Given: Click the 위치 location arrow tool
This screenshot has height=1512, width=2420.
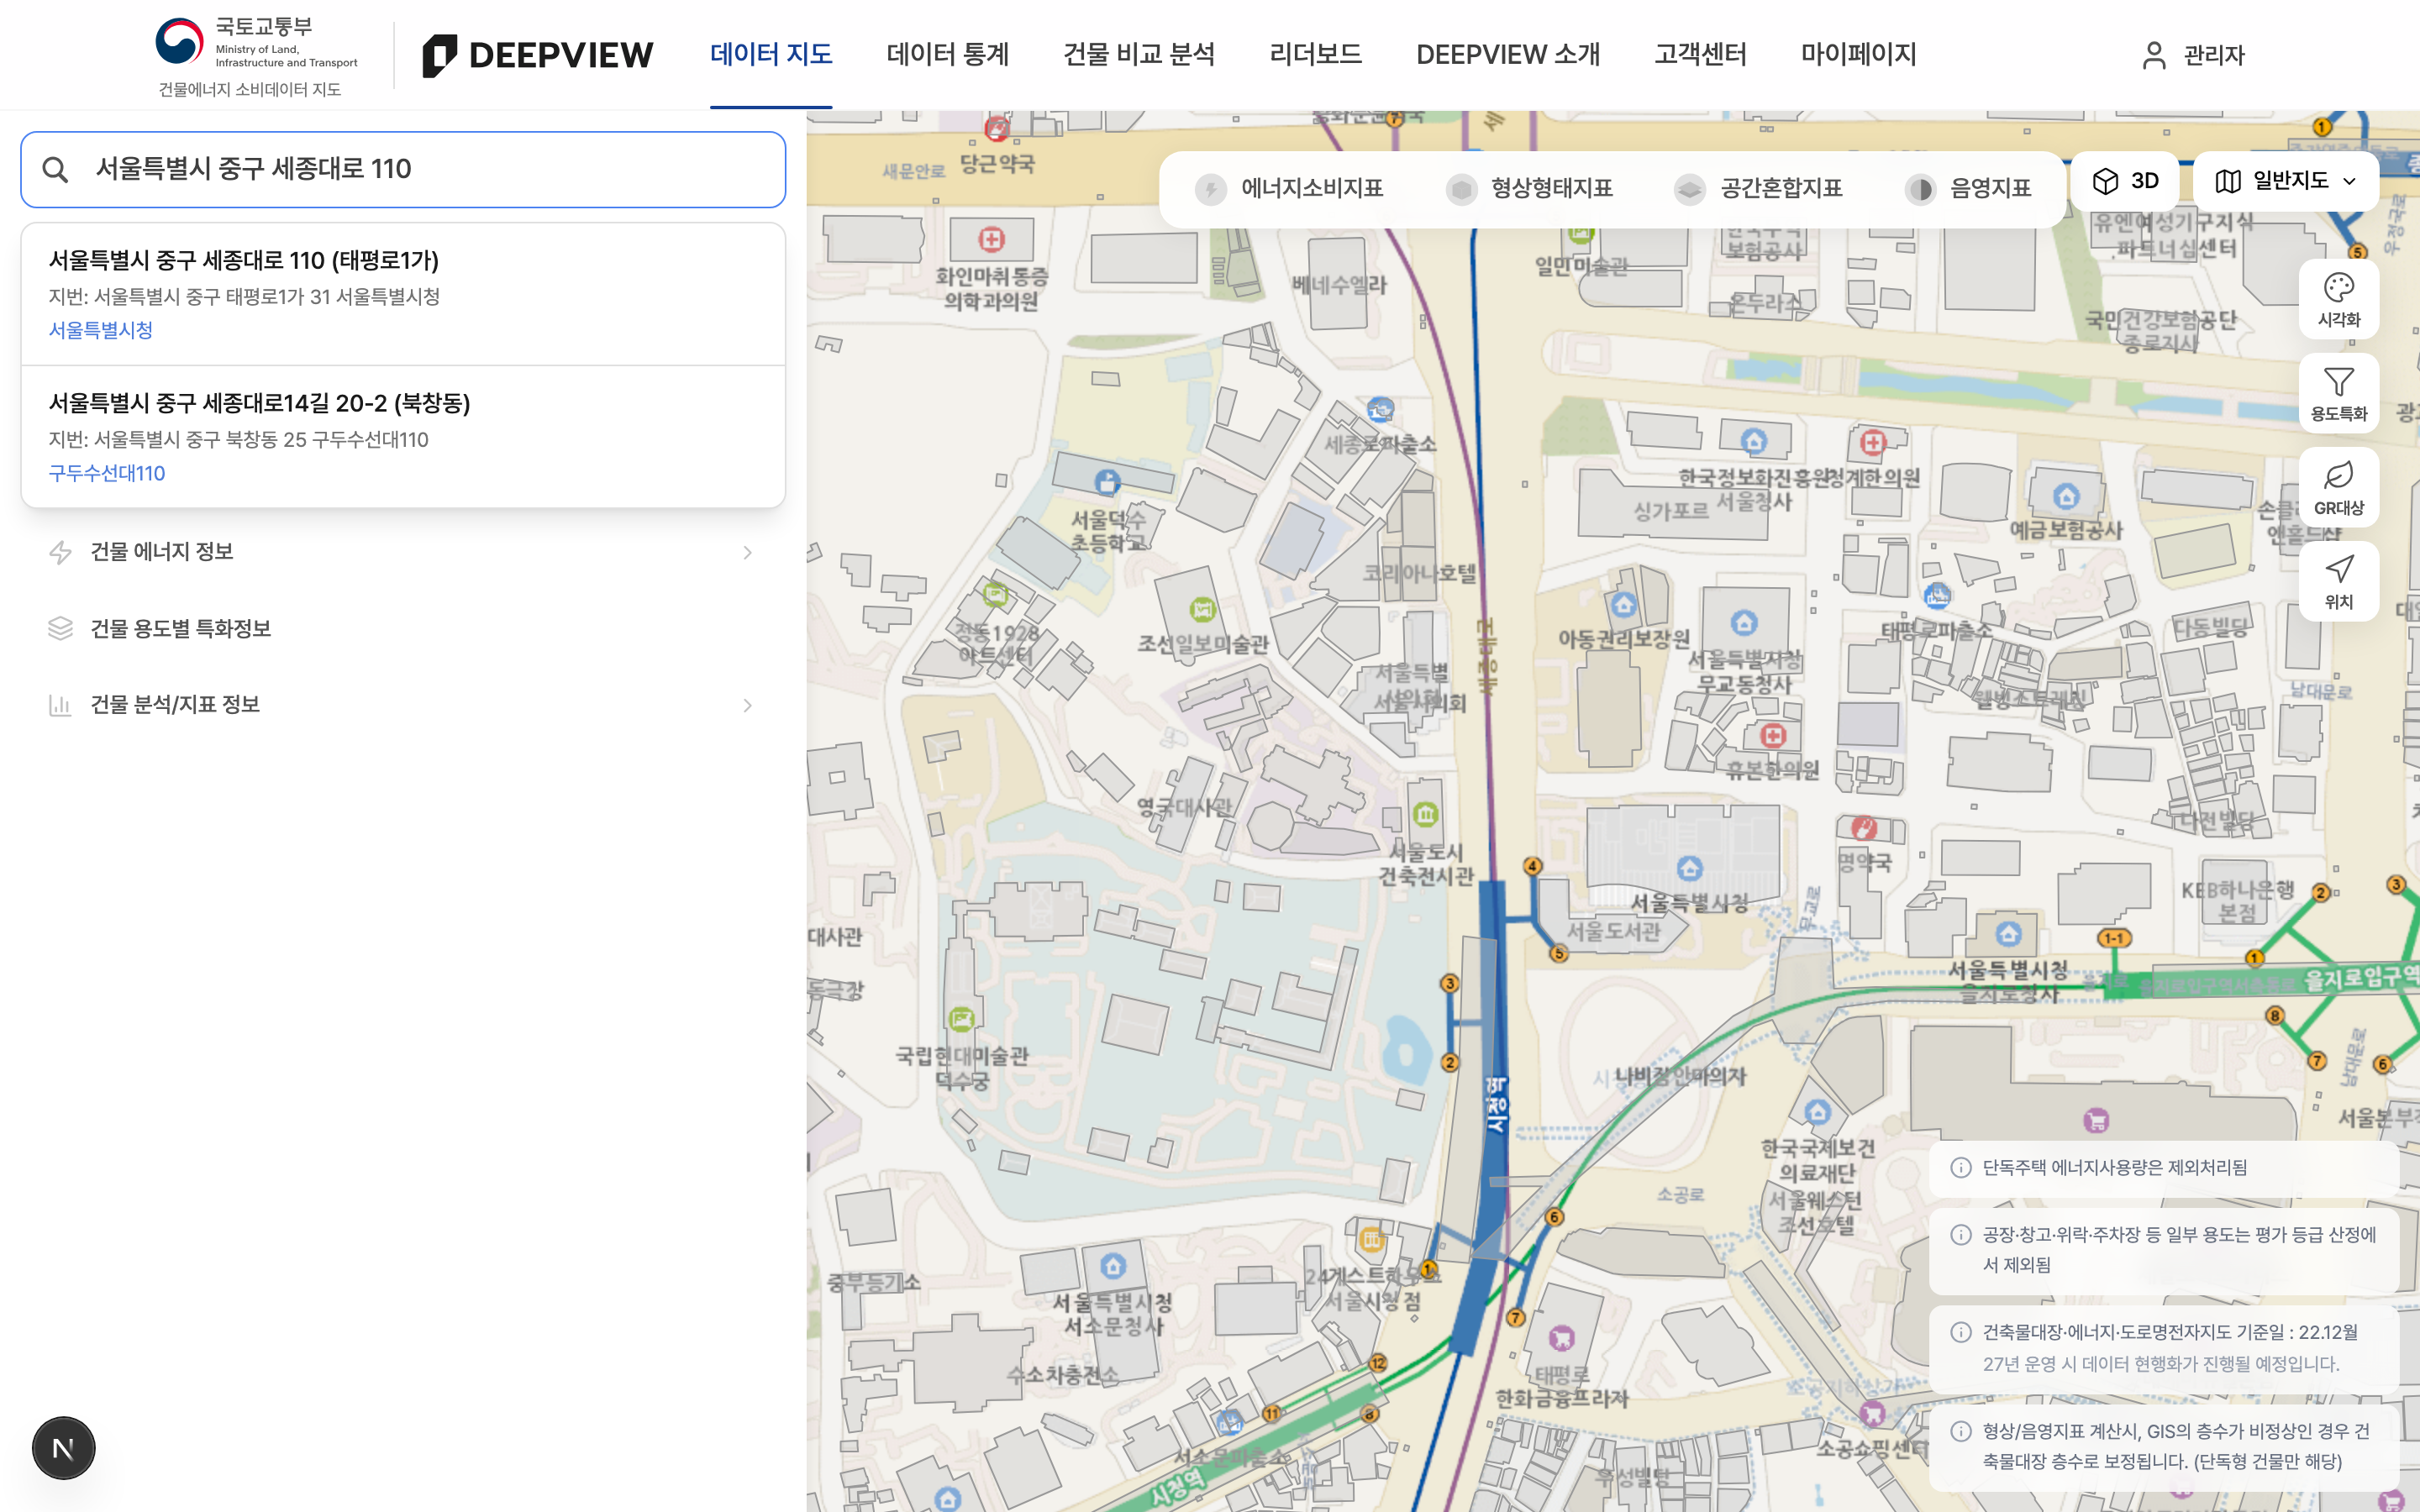Looking at the screenshot, I should [x=2338, y=581].
